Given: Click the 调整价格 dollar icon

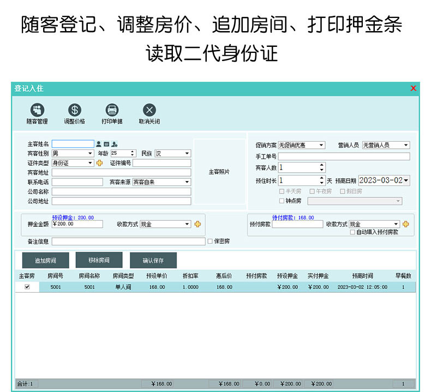Looking at the screenshot, I should pos(74,110).
